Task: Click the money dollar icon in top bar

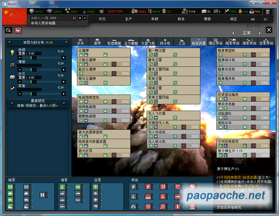Action: click(164, 11)
